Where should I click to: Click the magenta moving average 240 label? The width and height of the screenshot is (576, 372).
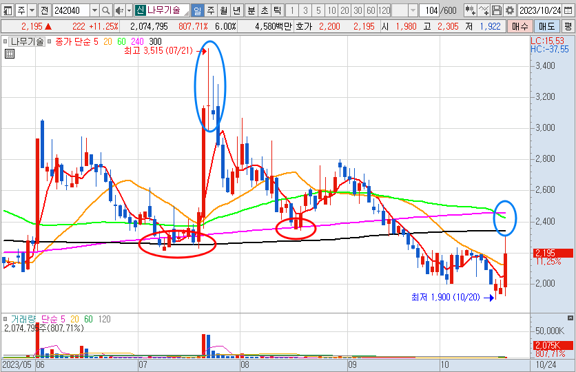(x=137, y=41)
